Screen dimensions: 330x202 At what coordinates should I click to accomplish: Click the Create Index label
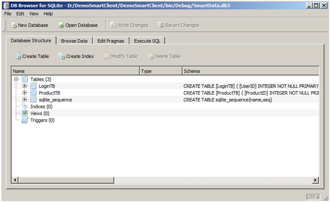tap(80, 56)
